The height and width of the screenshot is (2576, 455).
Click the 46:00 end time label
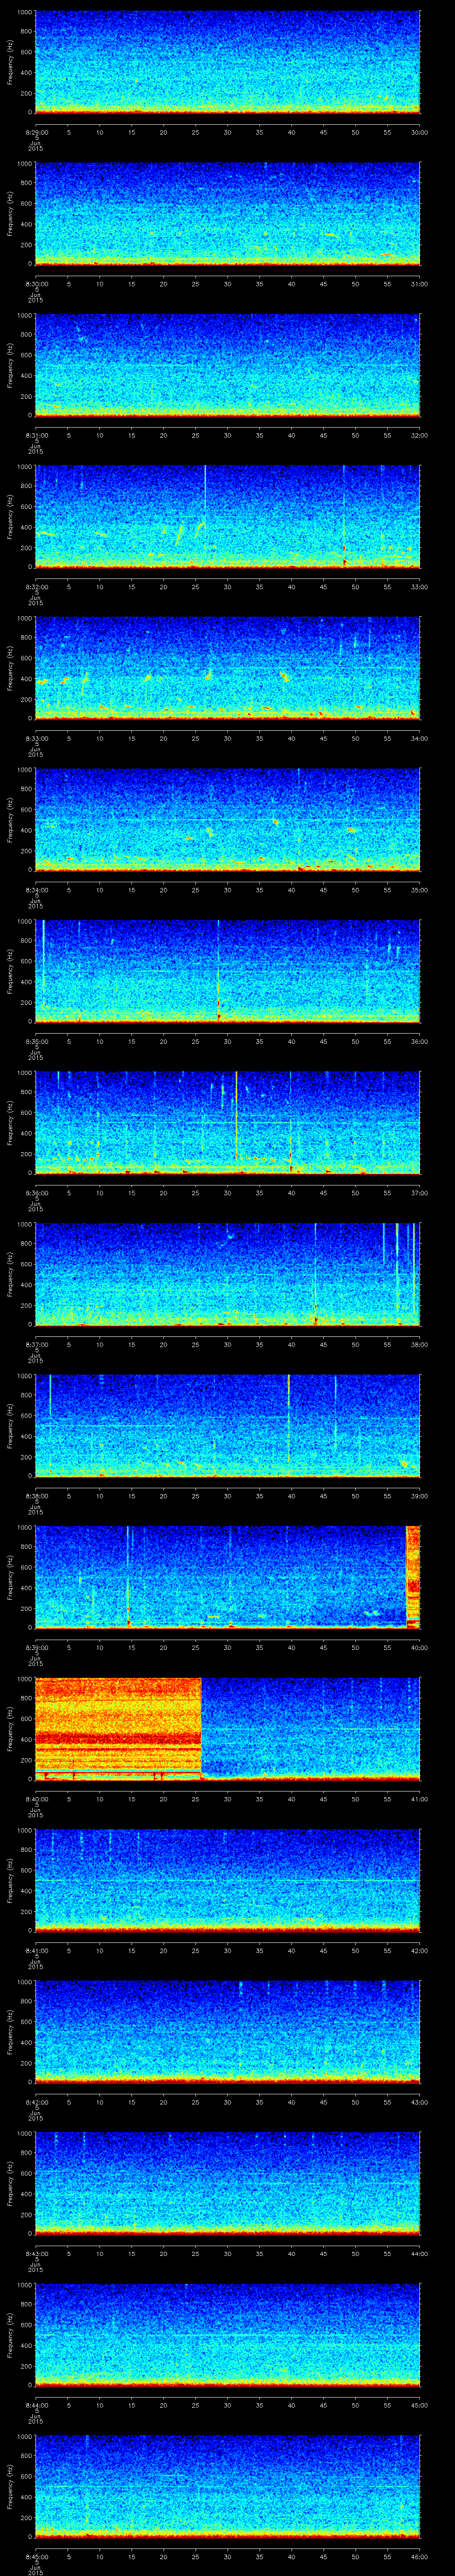click(x=419, y=2556)
